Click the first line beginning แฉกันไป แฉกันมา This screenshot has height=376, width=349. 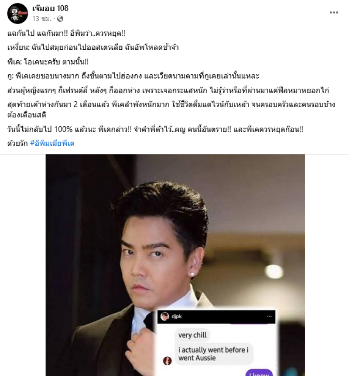click(x=66, y=33)
